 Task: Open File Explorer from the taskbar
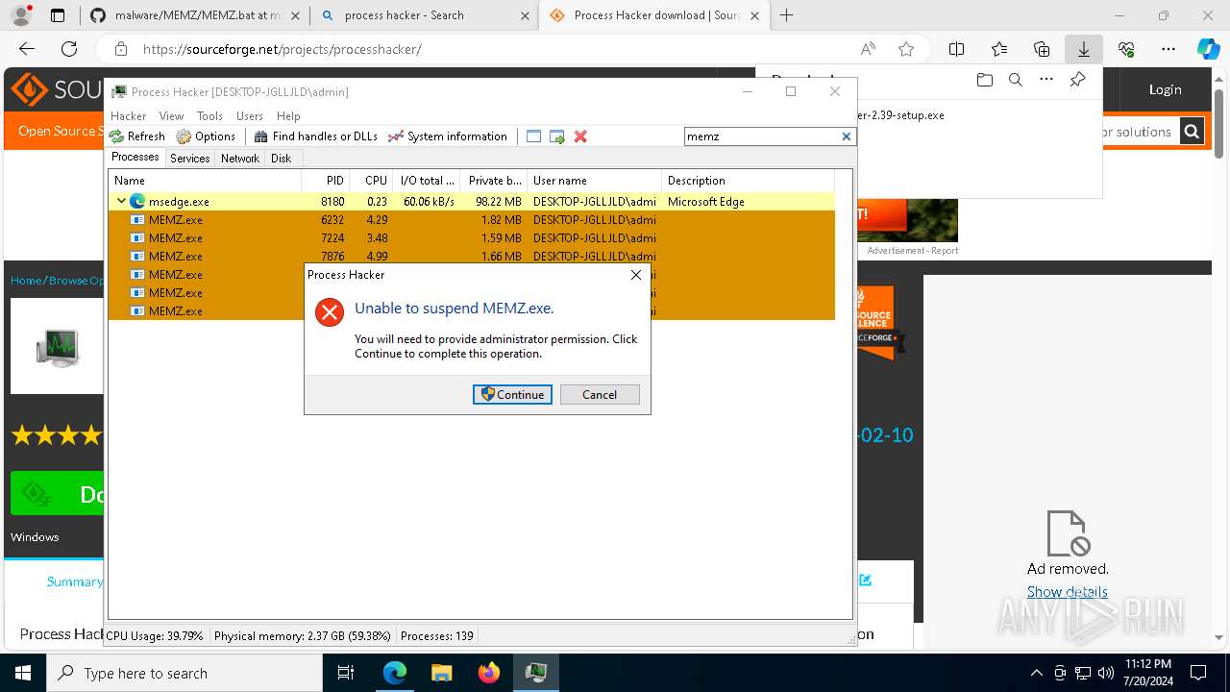click(x=441, y=673)
